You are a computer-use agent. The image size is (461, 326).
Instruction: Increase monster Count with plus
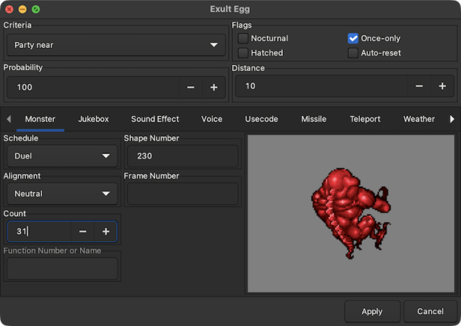pos(106,232)
